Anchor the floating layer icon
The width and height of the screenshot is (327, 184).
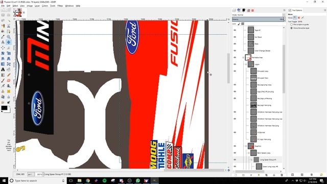click(274, 175)
